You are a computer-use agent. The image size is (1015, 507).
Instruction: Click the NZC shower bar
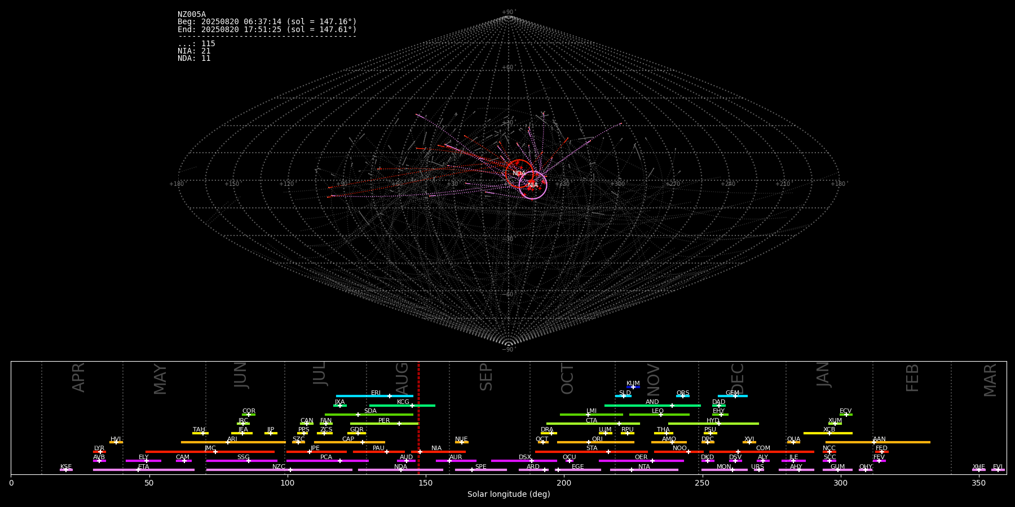pyautogui.click(x=279, y=470)
